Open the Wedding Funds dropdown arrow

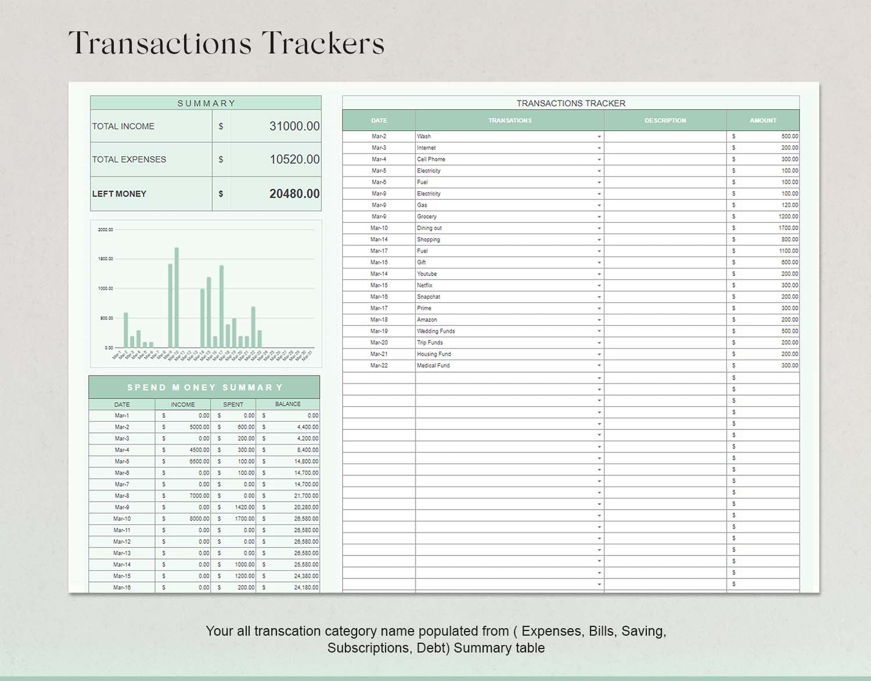click(599, 331)
